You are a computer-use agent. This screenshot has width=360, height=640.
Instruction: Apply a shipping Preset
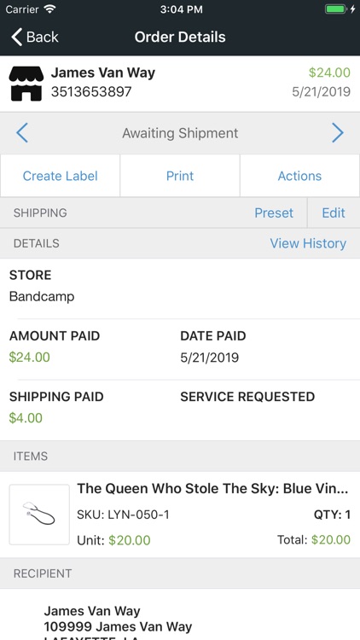(274, 212)
